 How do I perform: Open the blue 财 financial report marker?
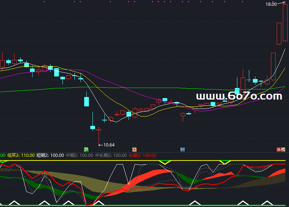183,149
